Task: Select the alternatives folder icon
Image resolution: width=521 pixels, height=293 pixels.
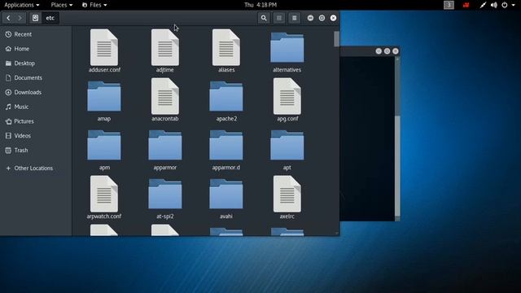Action: click(x=287, y=47)
